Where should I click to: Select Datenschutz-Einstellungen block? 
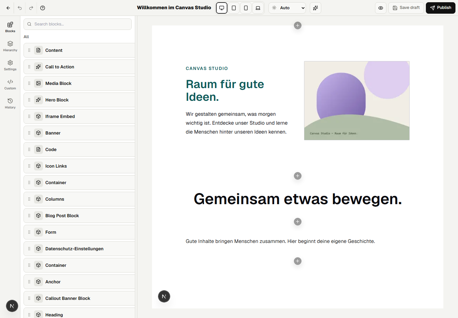(80, 249)
